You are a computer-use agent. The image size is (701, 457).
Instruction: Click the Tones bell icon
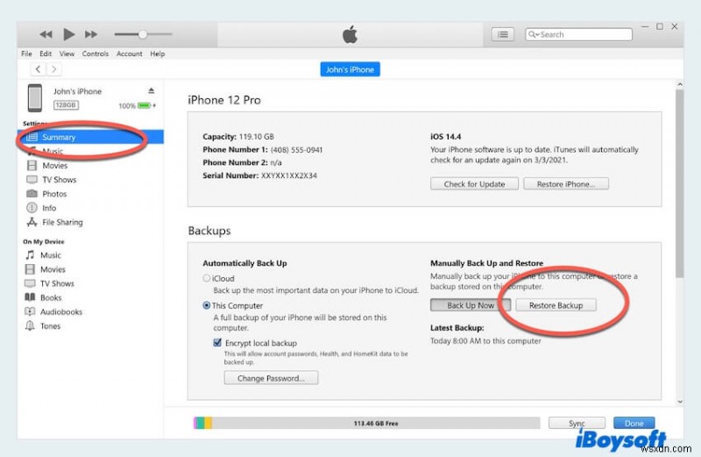pos(30,325)
